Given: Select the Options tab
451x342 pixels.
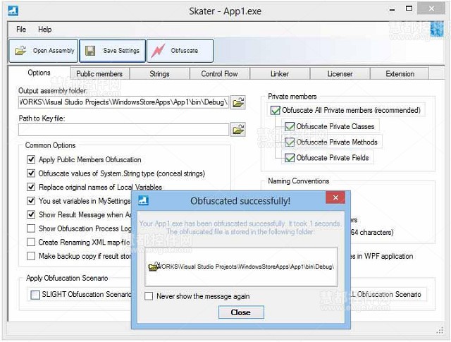Looking at the screenshot, I should click(39, 73).
